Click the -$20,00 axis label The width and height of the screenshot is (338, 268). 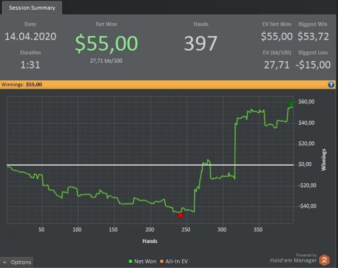tap(307, 185)
